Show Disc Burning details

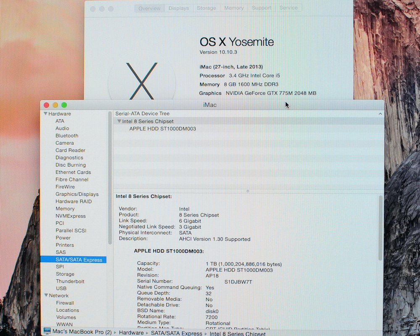click(x=71, y=165)
